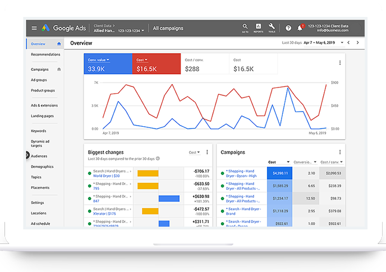Click status dot for World Dryer | $30

[x=90, y=173]
